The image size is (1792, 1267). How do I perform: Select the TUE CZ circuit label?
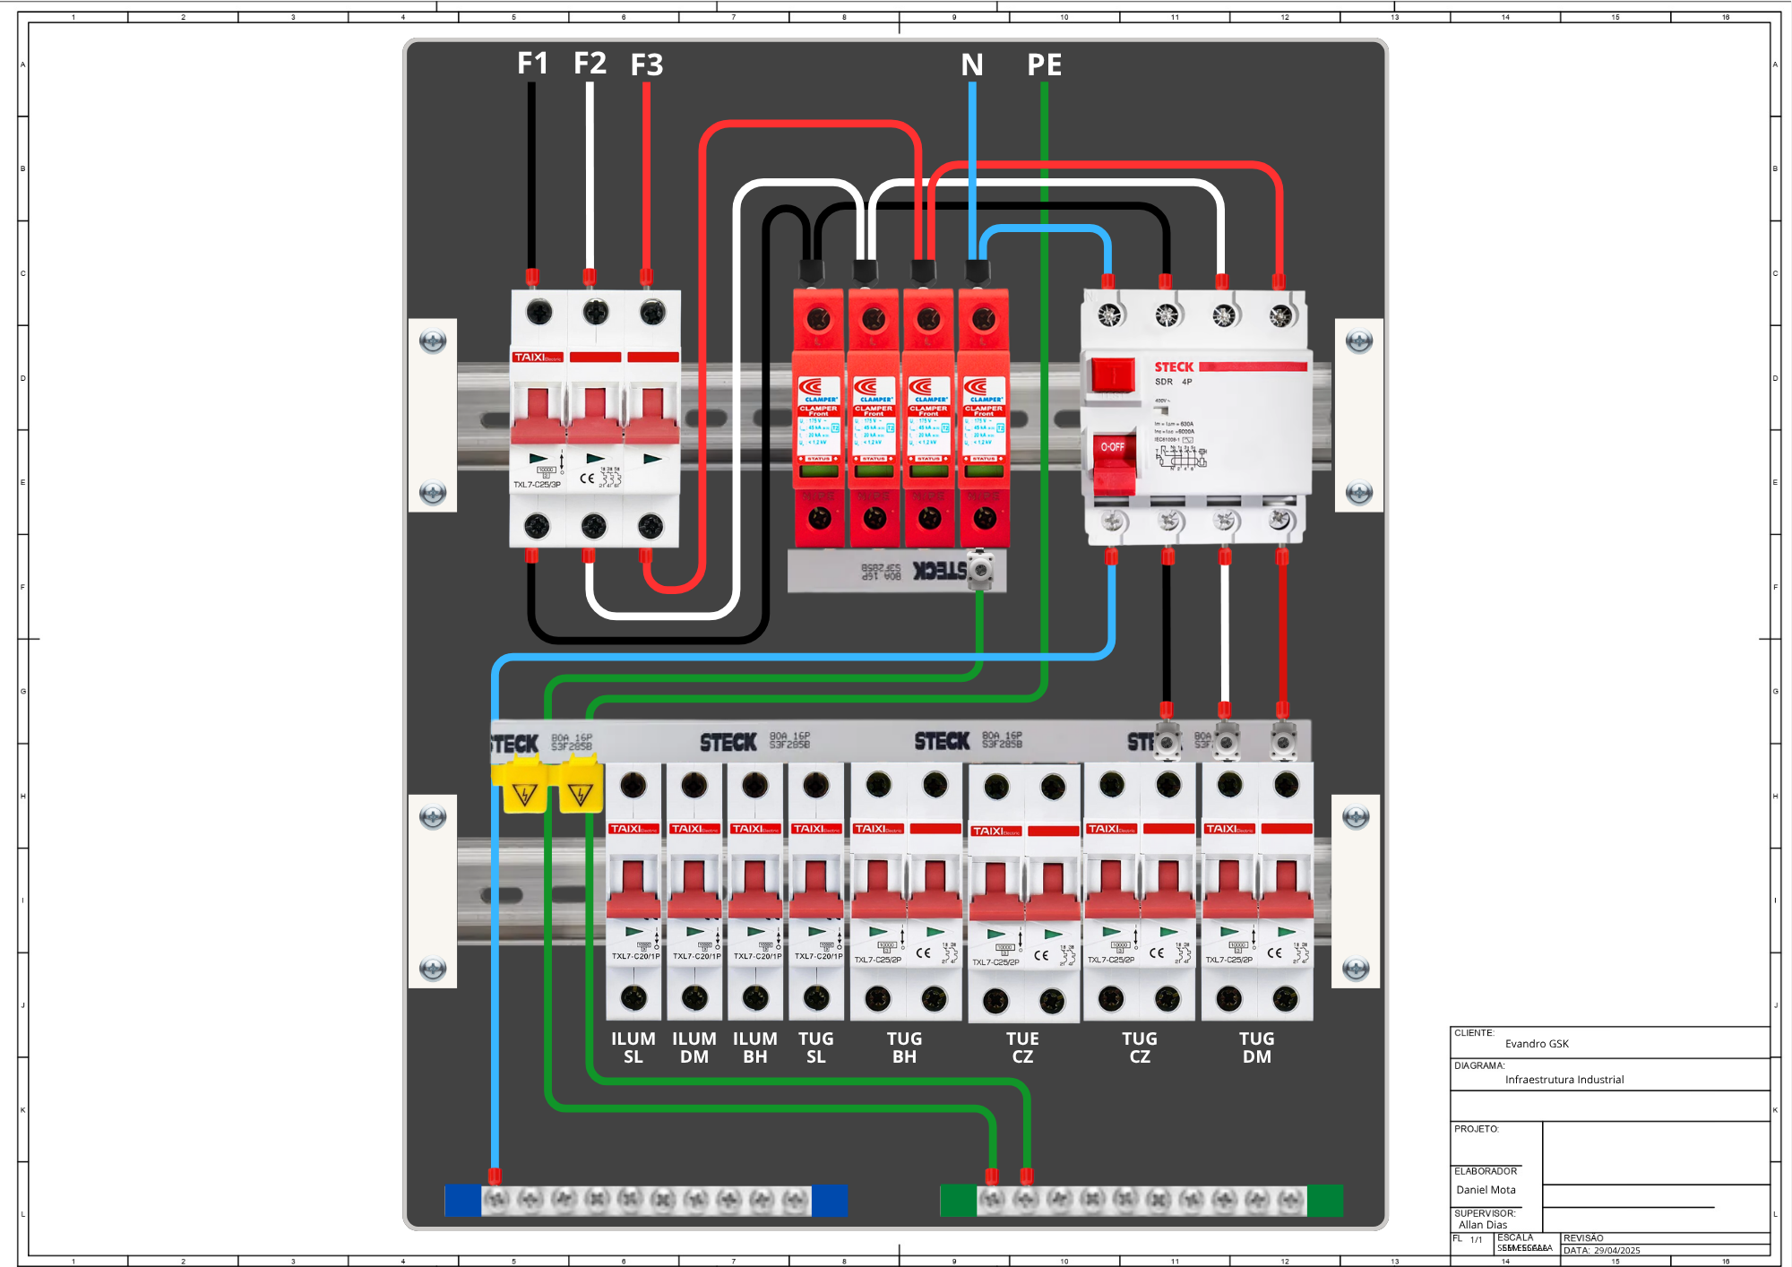(x=1022, y=1047)
